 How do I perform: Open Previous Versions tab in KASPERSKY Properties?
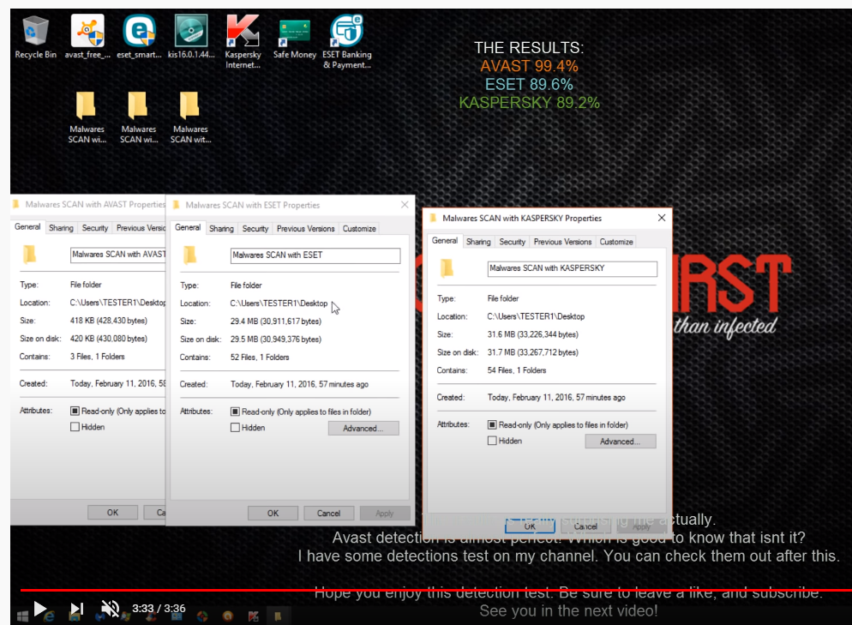point(562,242)
